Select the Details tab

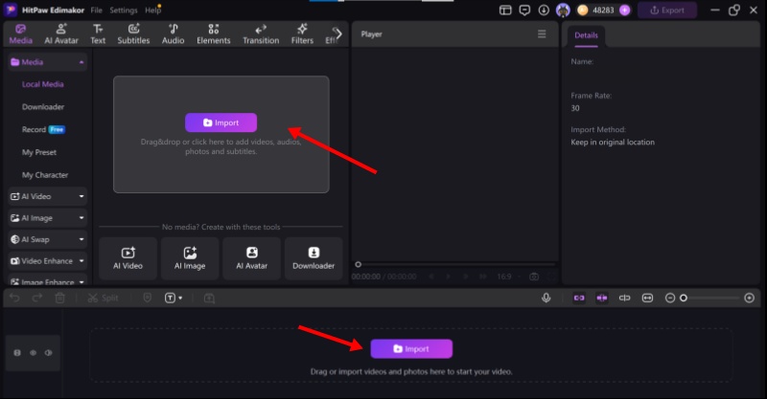point(586,35)
